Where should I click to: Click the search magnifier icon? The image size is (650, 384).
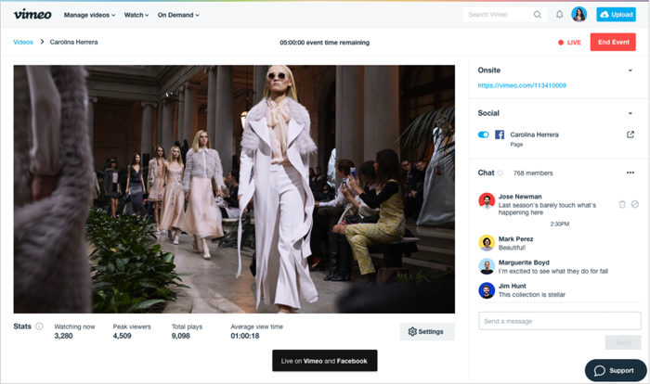tap(538, 15)
